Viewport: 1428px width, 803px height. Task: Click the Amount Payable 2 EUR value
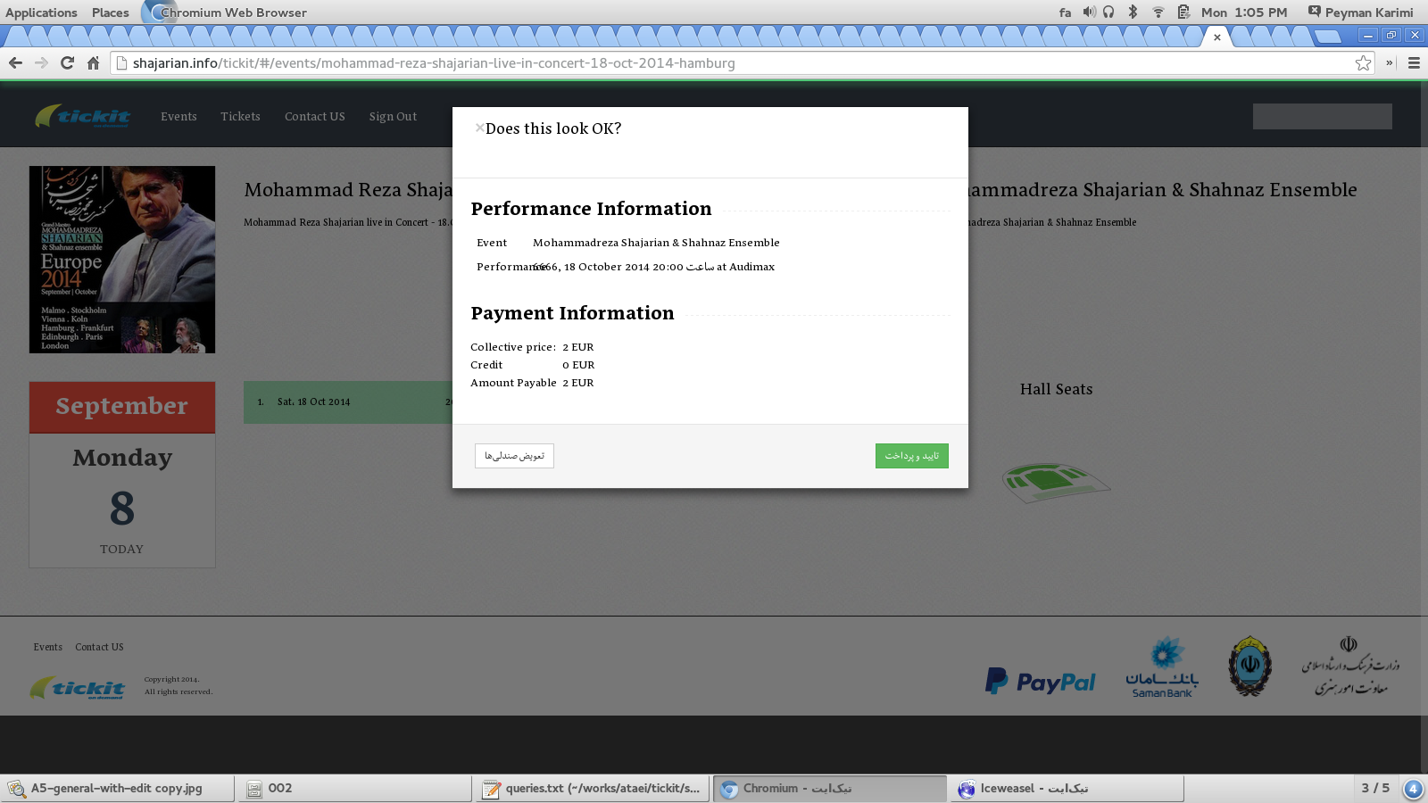(x=578, y=383)
